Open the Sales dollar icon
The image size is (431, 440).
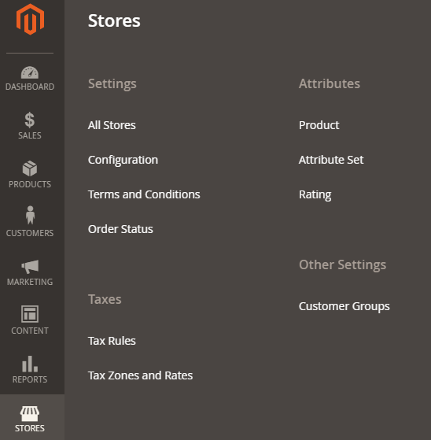coord(30,120)
